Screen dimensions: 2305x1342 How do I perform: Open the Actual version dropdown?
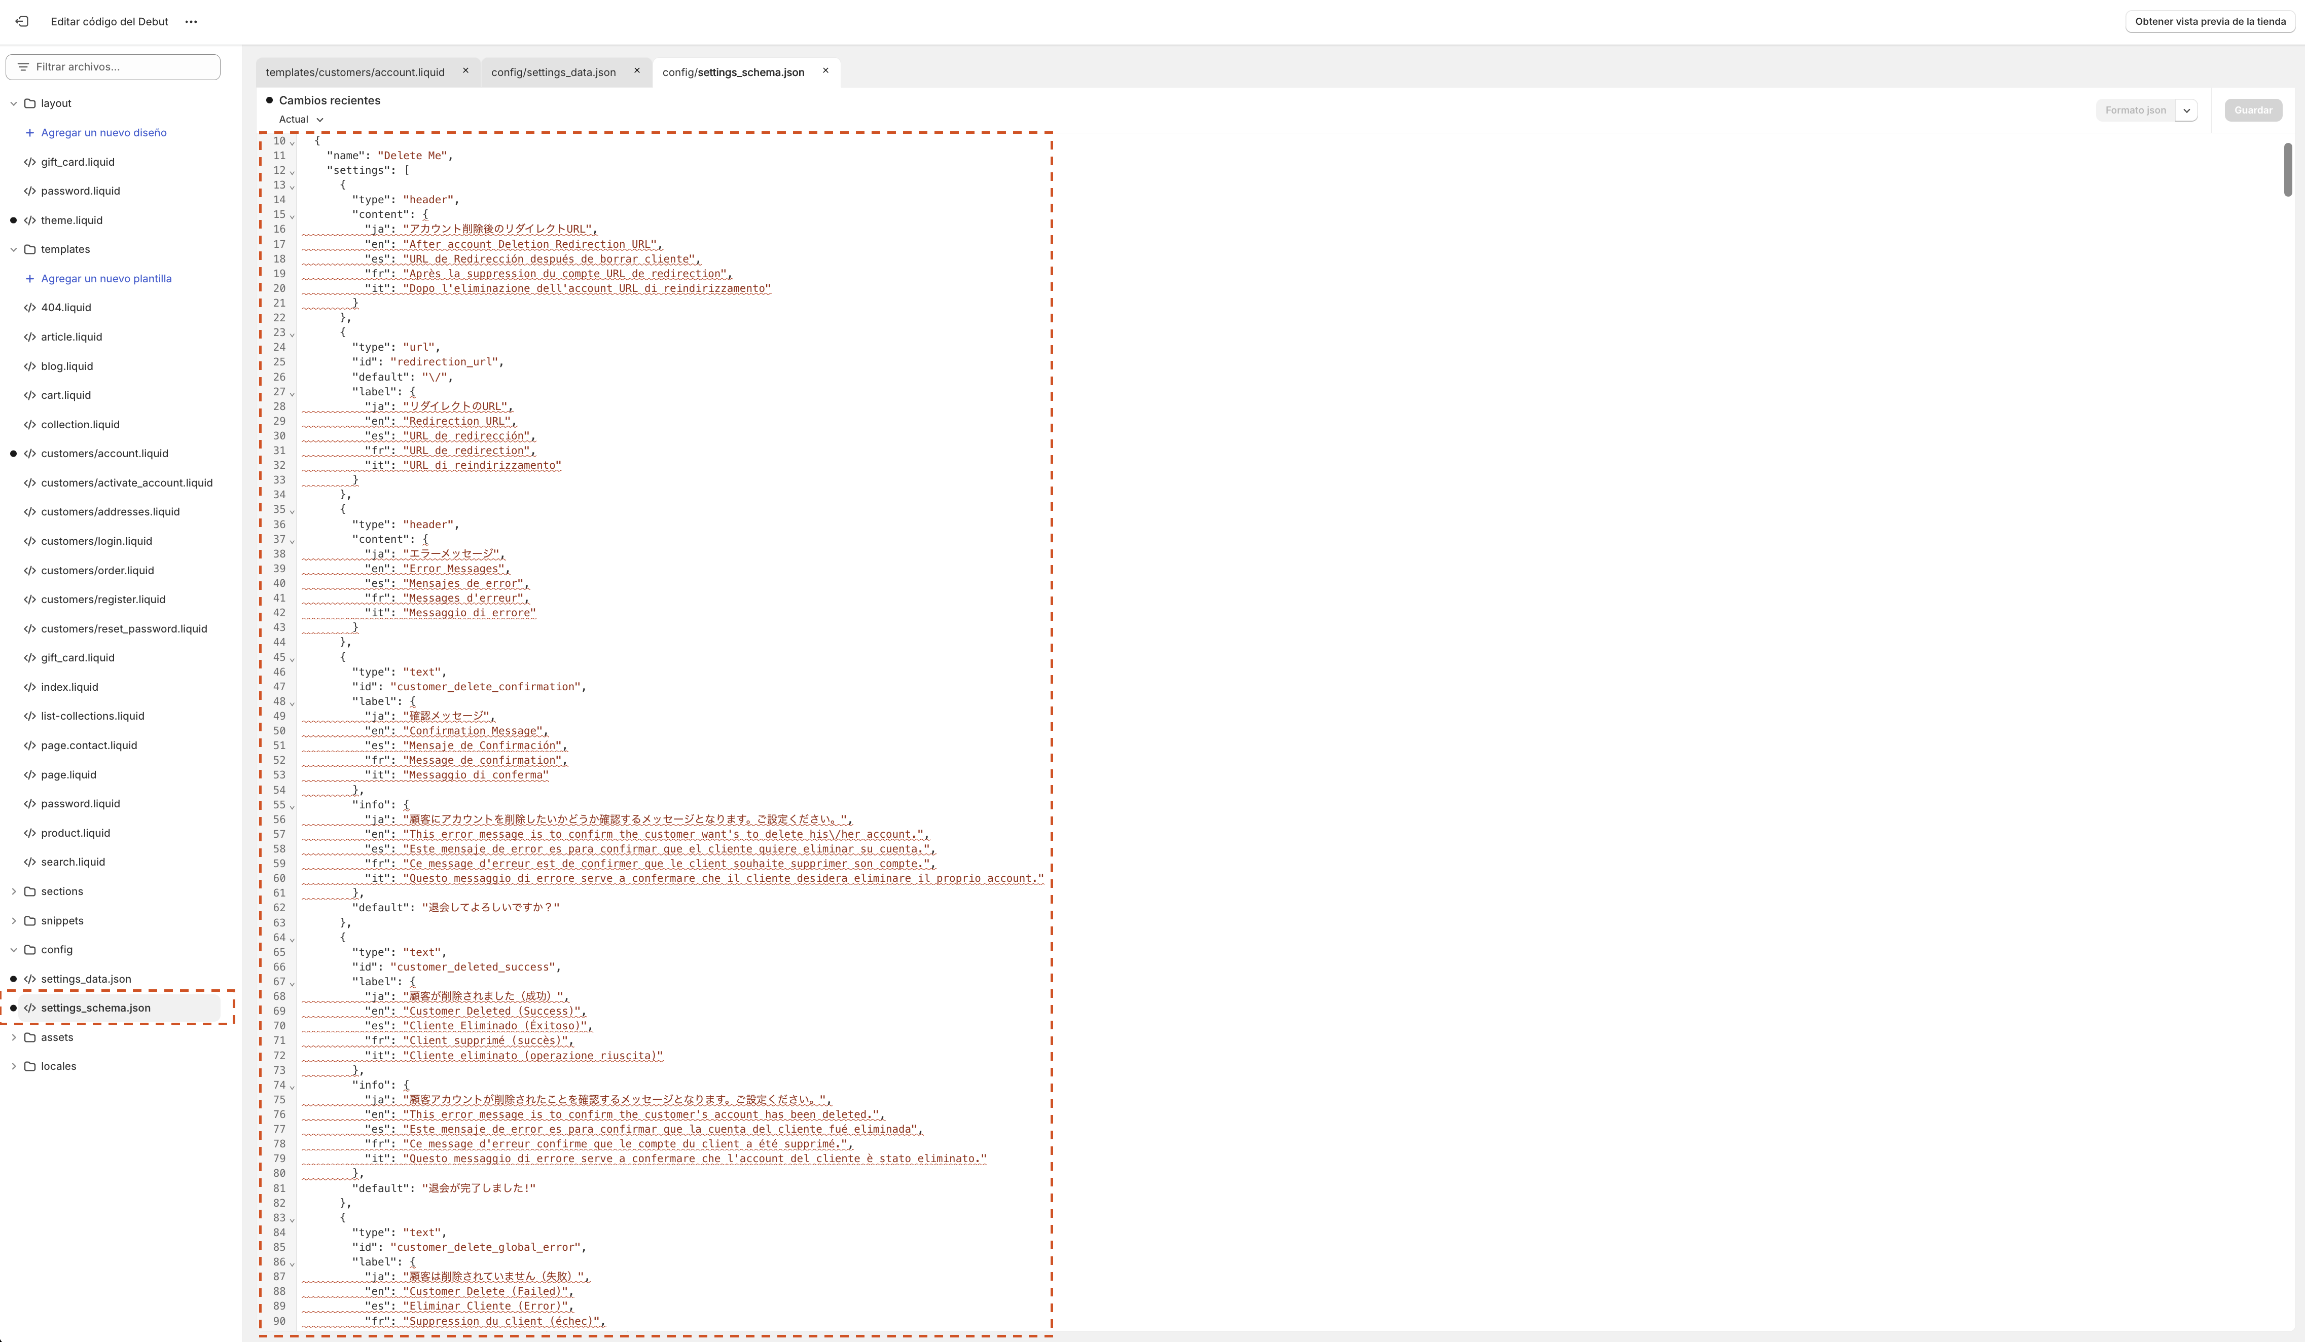tap(301, 119)
